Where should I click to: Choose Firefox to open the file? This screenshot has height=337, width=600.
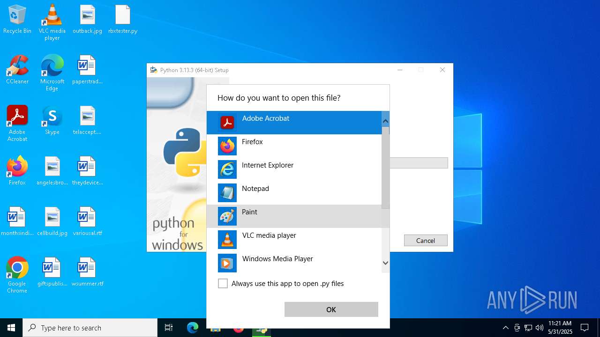pyautogui.click(x=294, y=146)
